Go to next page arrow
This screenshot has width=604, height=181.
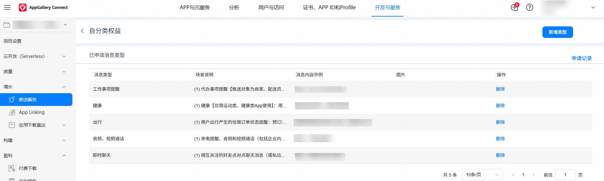[x=534, y=175]
